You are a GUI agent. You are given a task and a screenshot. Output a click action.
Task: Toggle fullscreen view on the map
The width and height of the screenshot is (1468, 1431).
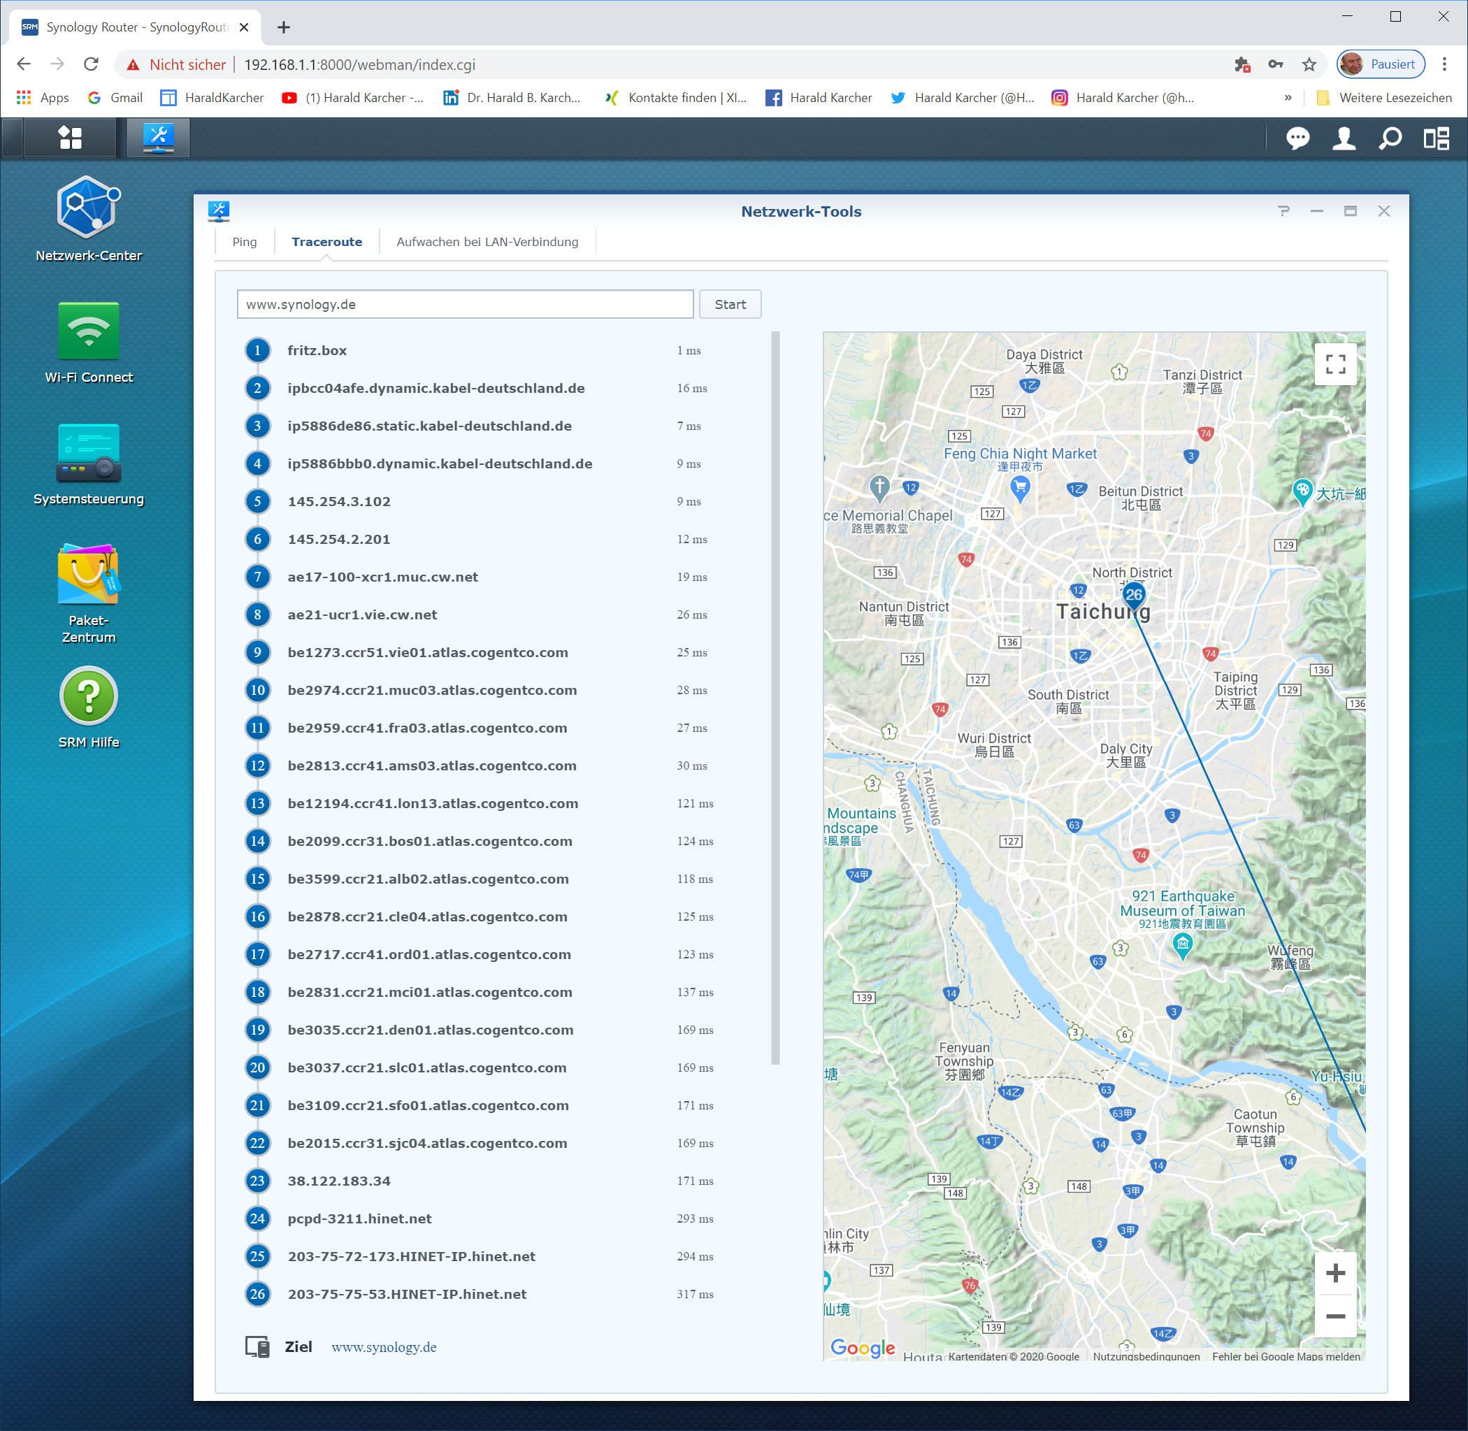point(1335,364)
